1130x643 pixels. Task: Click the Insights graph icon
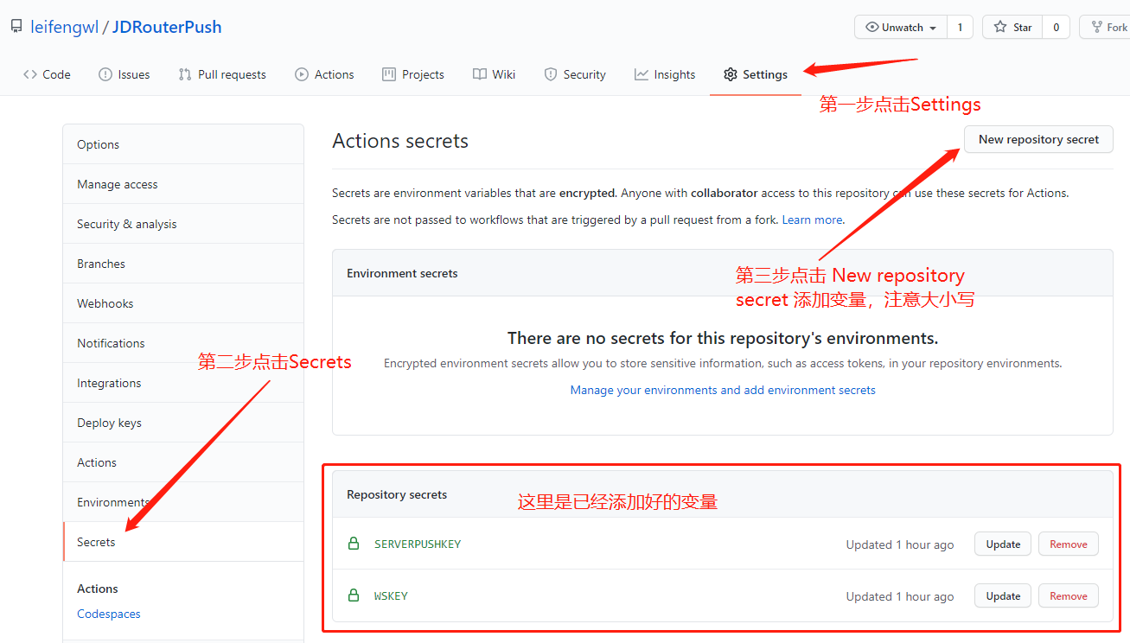click(x=642, y=74)
